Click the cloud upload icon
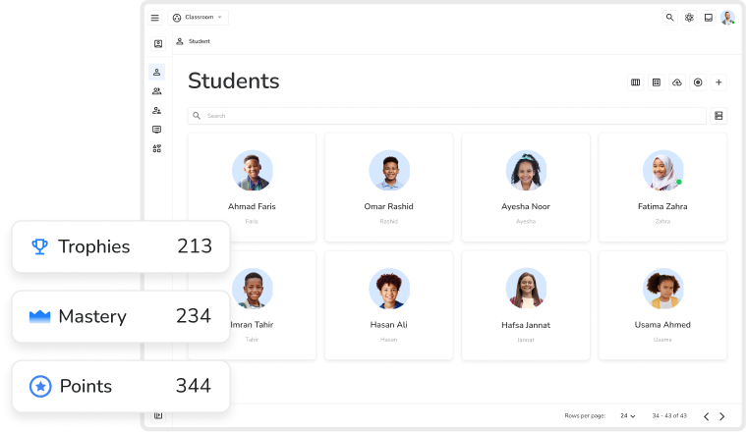746x432 pixels. [x=677, y=82]
